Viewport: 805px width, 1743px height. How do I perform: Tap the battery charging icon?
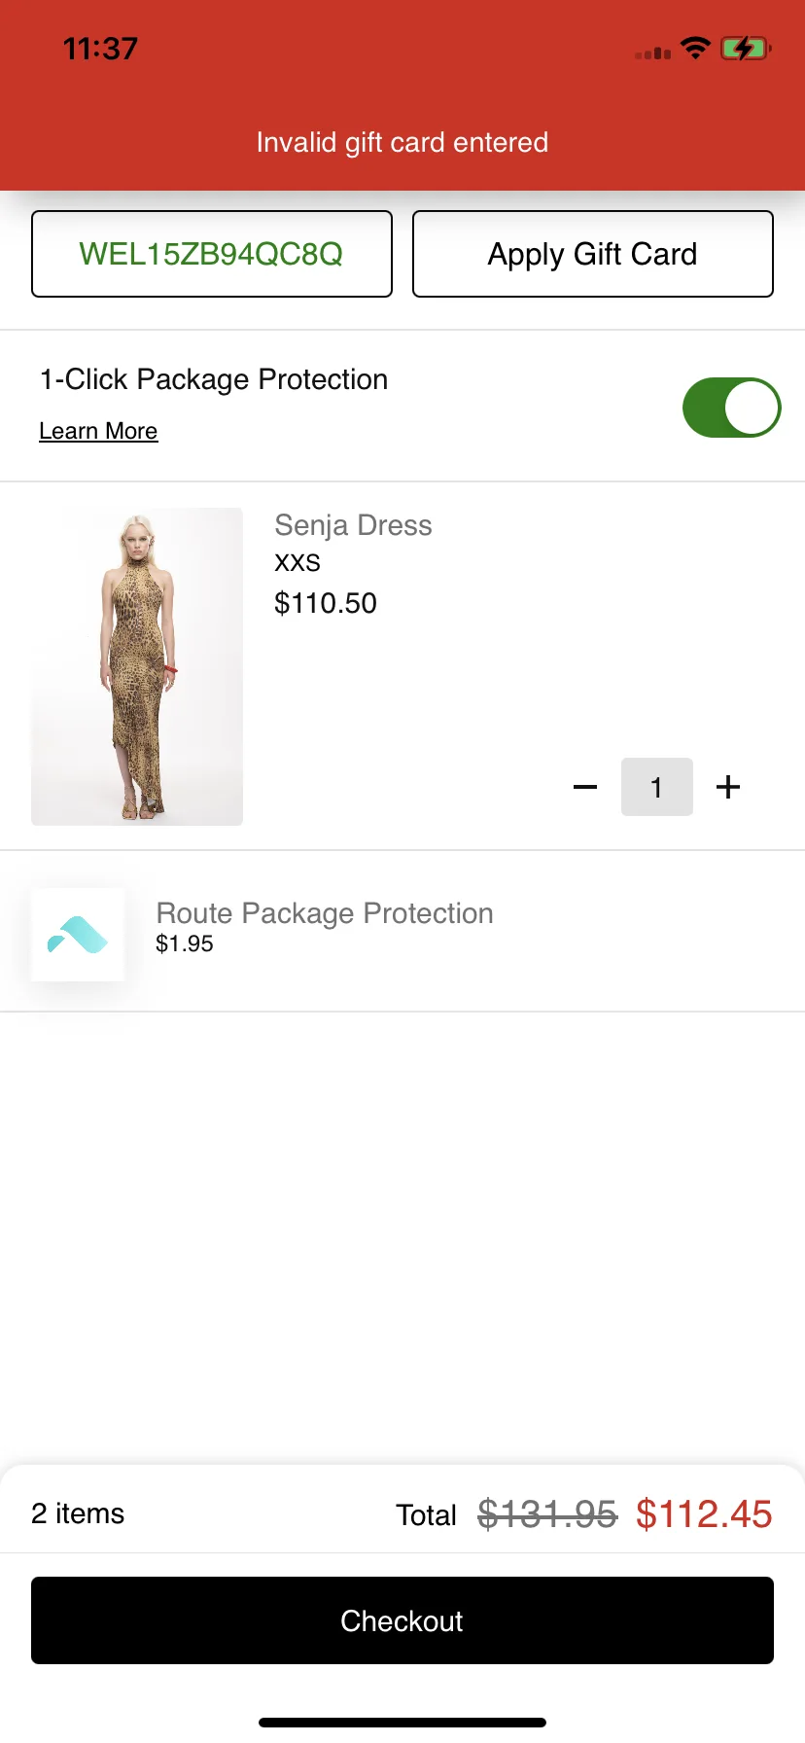pyautogui.click(x=746, y=48)
